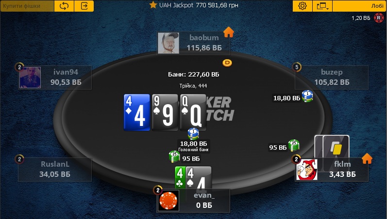Click the UAH Jackpot star icon
The width and height of the screenshot is (387, 219).
click(x=153, y=5)
